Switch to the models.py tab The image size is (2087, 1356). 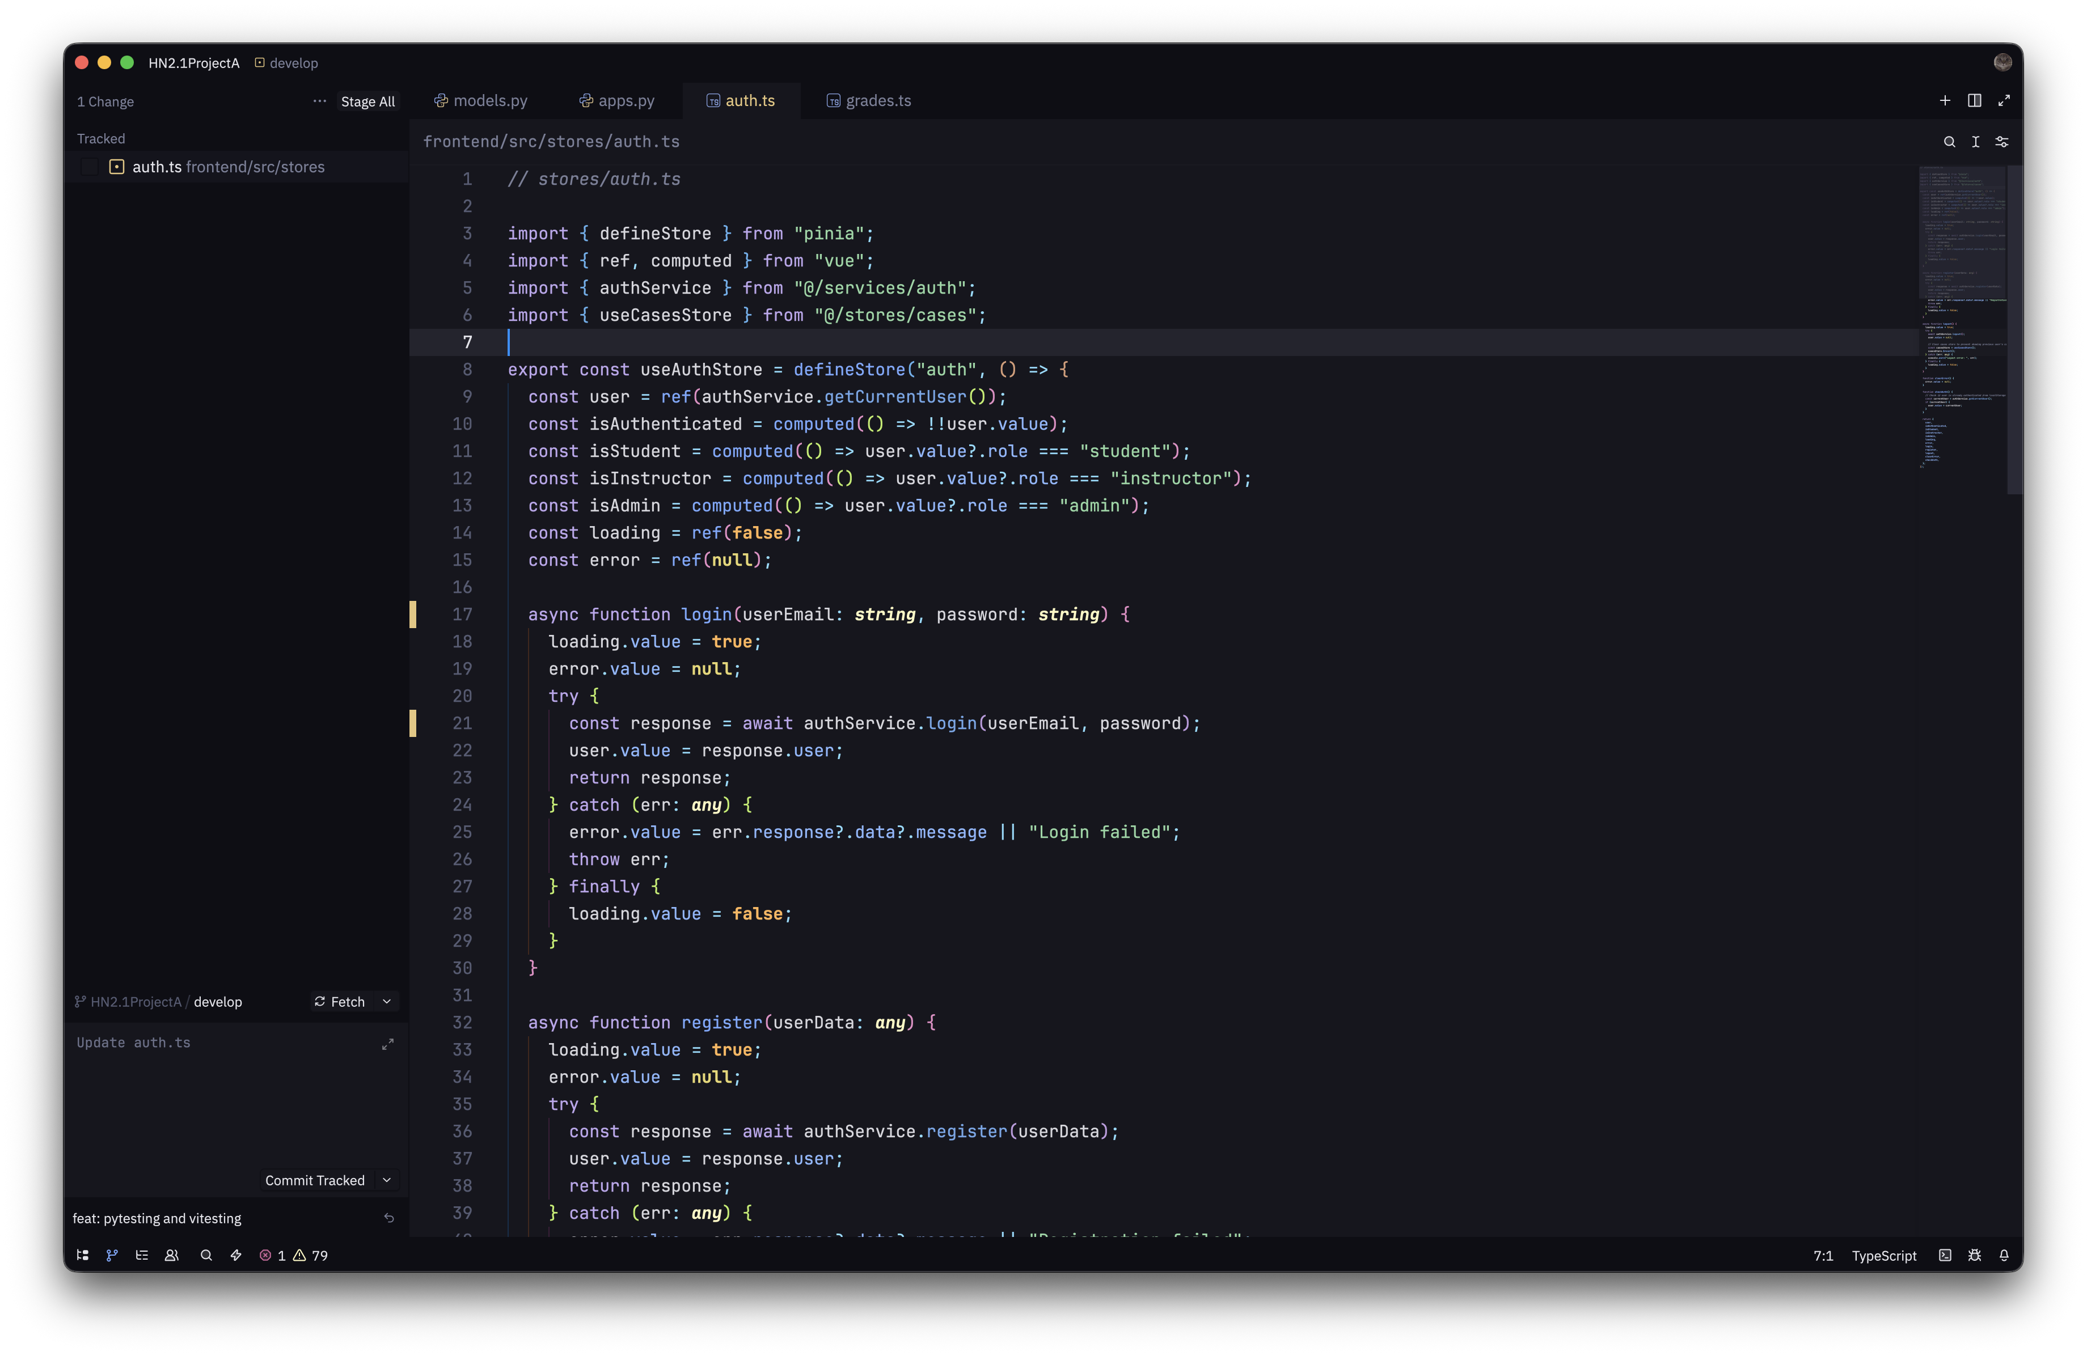click(480, 101)
